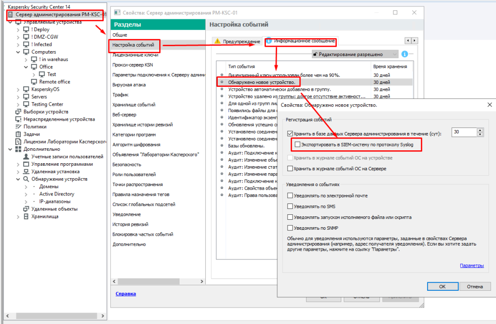Click the Удаленная установка icon
496x324 pixels.
click(x=26, y=172)
